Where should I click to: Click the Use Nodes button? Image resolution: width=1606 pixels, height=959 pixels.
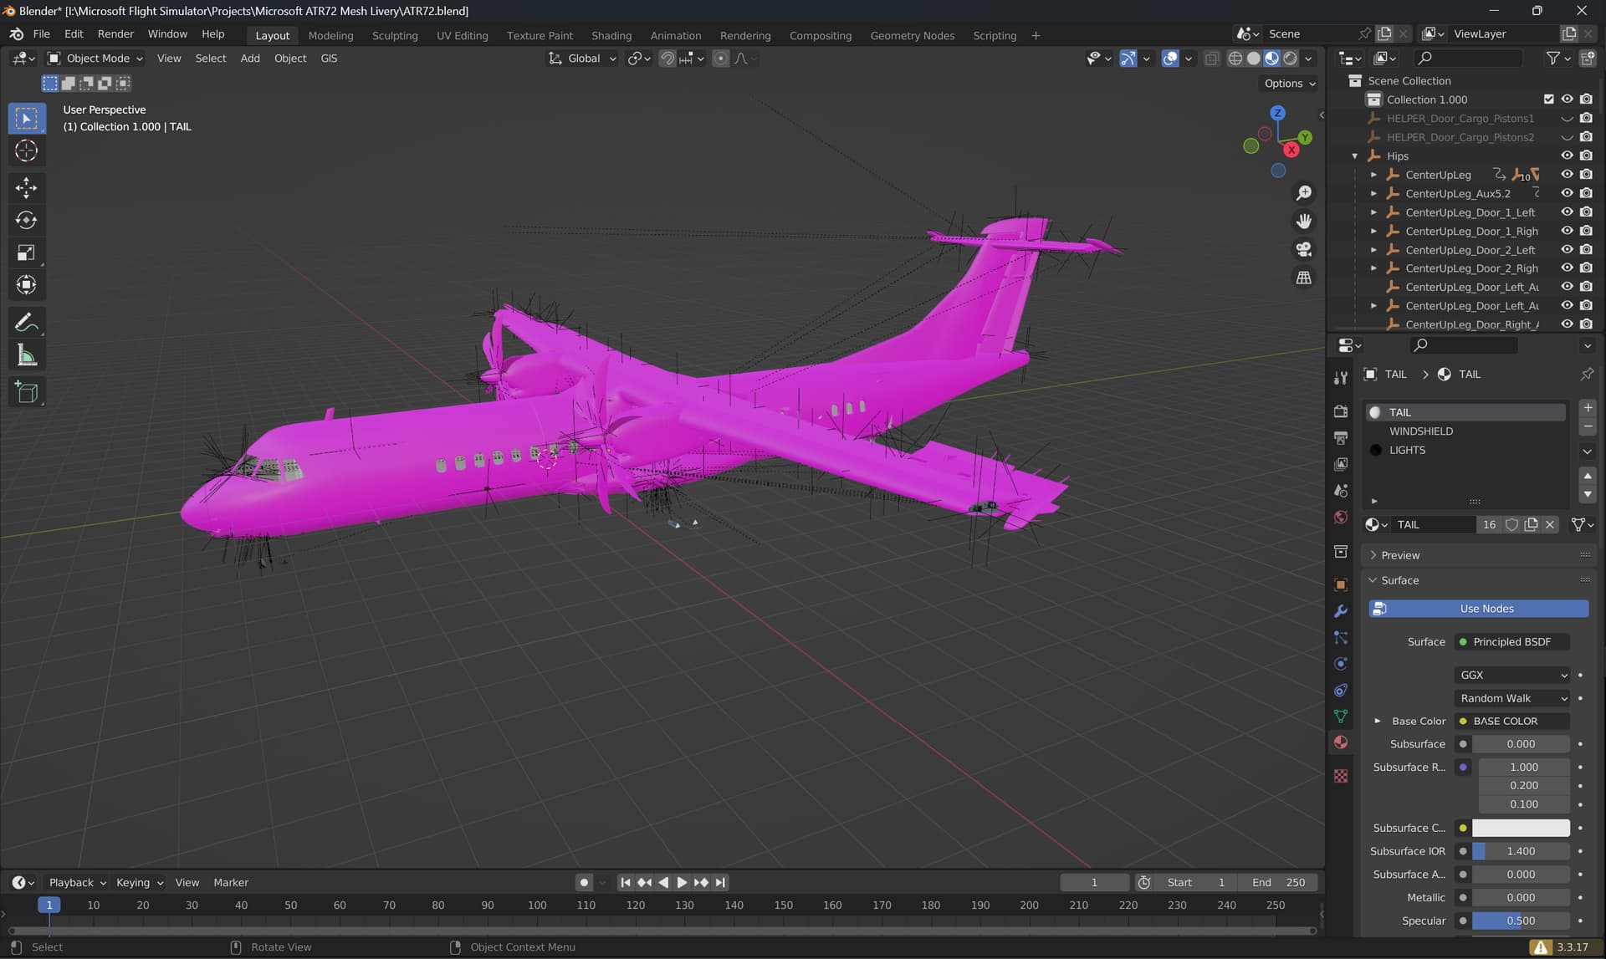tap(1477, 608)
